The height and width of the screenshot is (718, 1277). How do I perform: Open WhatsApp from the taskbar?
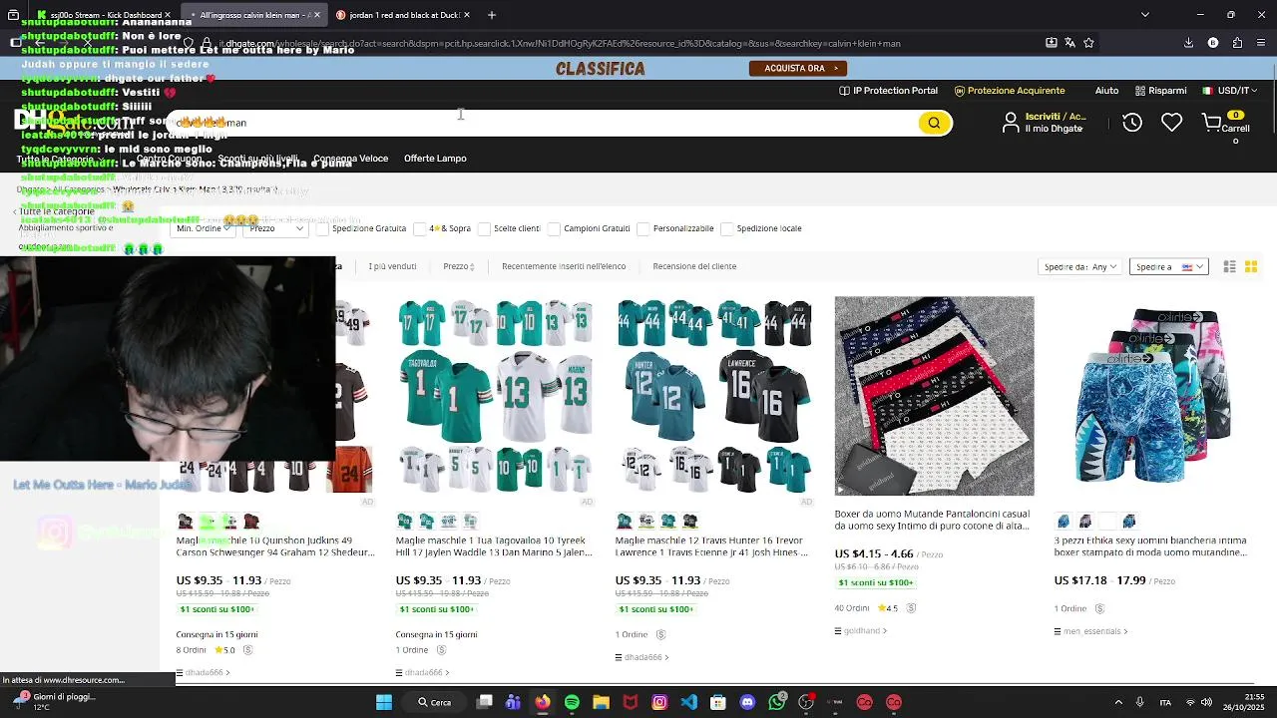[x=777, y=702]
